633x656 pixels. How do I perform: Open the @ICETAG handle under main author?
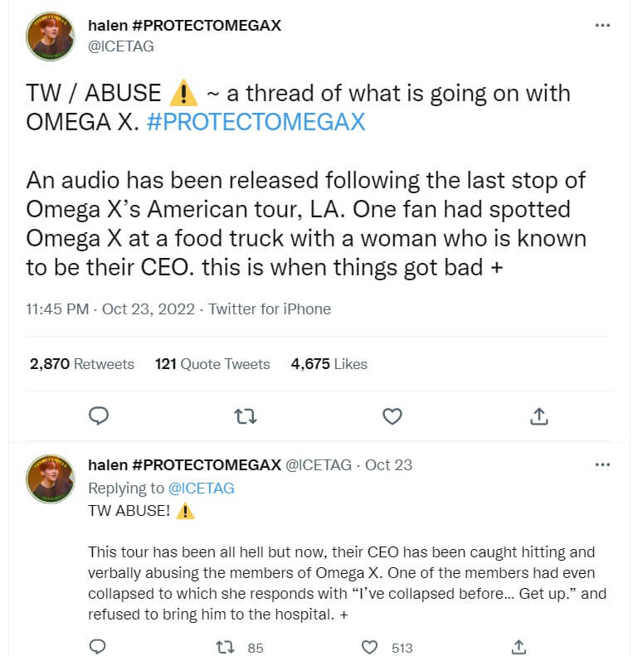coord(120,46)
